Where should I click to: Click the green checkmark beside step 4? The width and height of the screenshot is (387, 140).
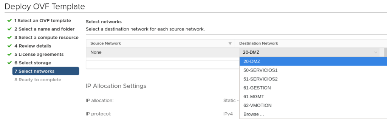click(x=9, y=46)
